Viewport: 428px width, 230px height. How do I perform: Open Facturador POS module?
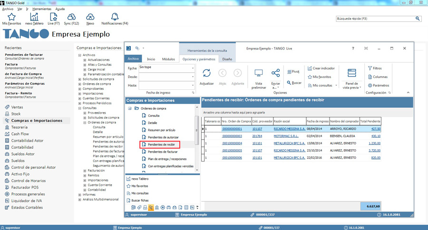tap(25, 187)
